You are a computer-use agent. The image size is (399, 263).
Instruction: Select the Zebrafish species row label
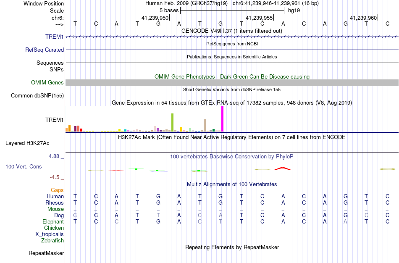[52, 240]
